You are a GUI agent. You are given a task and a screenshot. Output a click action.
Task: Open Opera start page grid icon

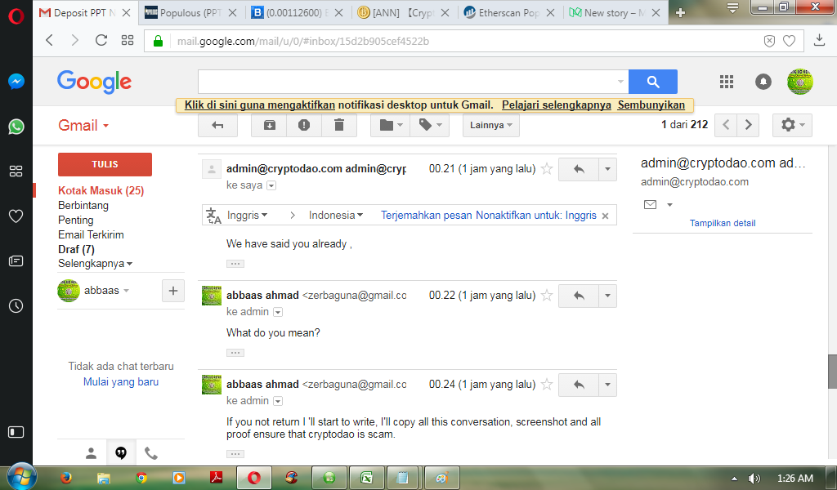tap(128, 40)
